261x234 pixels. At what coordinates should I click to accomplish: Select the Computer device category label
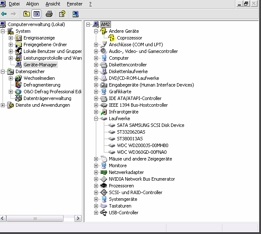click(x=119, y=58)
